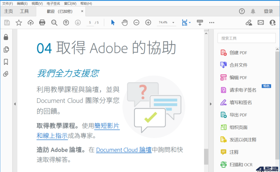Image resolution: width=280 pixels, height=172 pixels.
Task: Open the find text magnifier
Action: (x=54, y=23)
